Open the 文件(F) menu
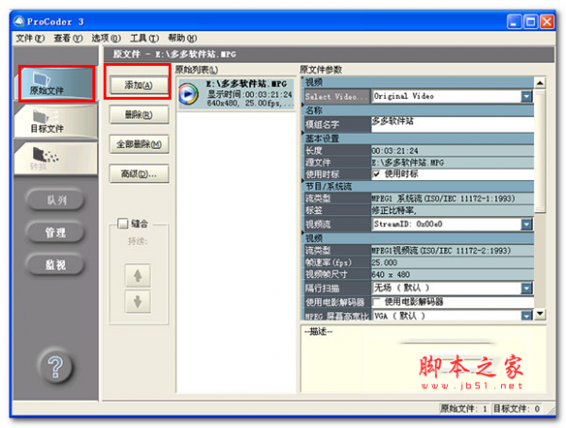The height and width of the screenshot is (428, 566). point(30,38)
